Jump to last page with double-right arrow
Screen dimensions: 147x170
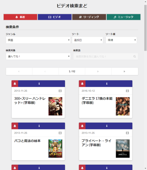tap(124, 71)
